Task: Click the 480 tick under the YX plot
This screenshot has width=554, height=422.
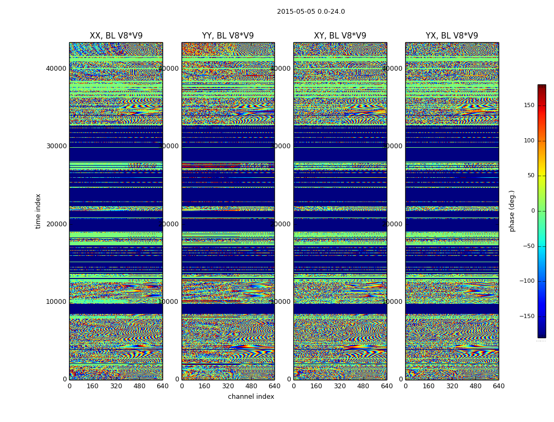Action: click(475, 386)
